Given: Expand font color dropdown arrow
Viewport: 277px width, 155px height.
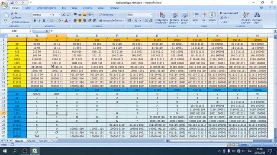Looking at the screenshot, I should [69, 21].
